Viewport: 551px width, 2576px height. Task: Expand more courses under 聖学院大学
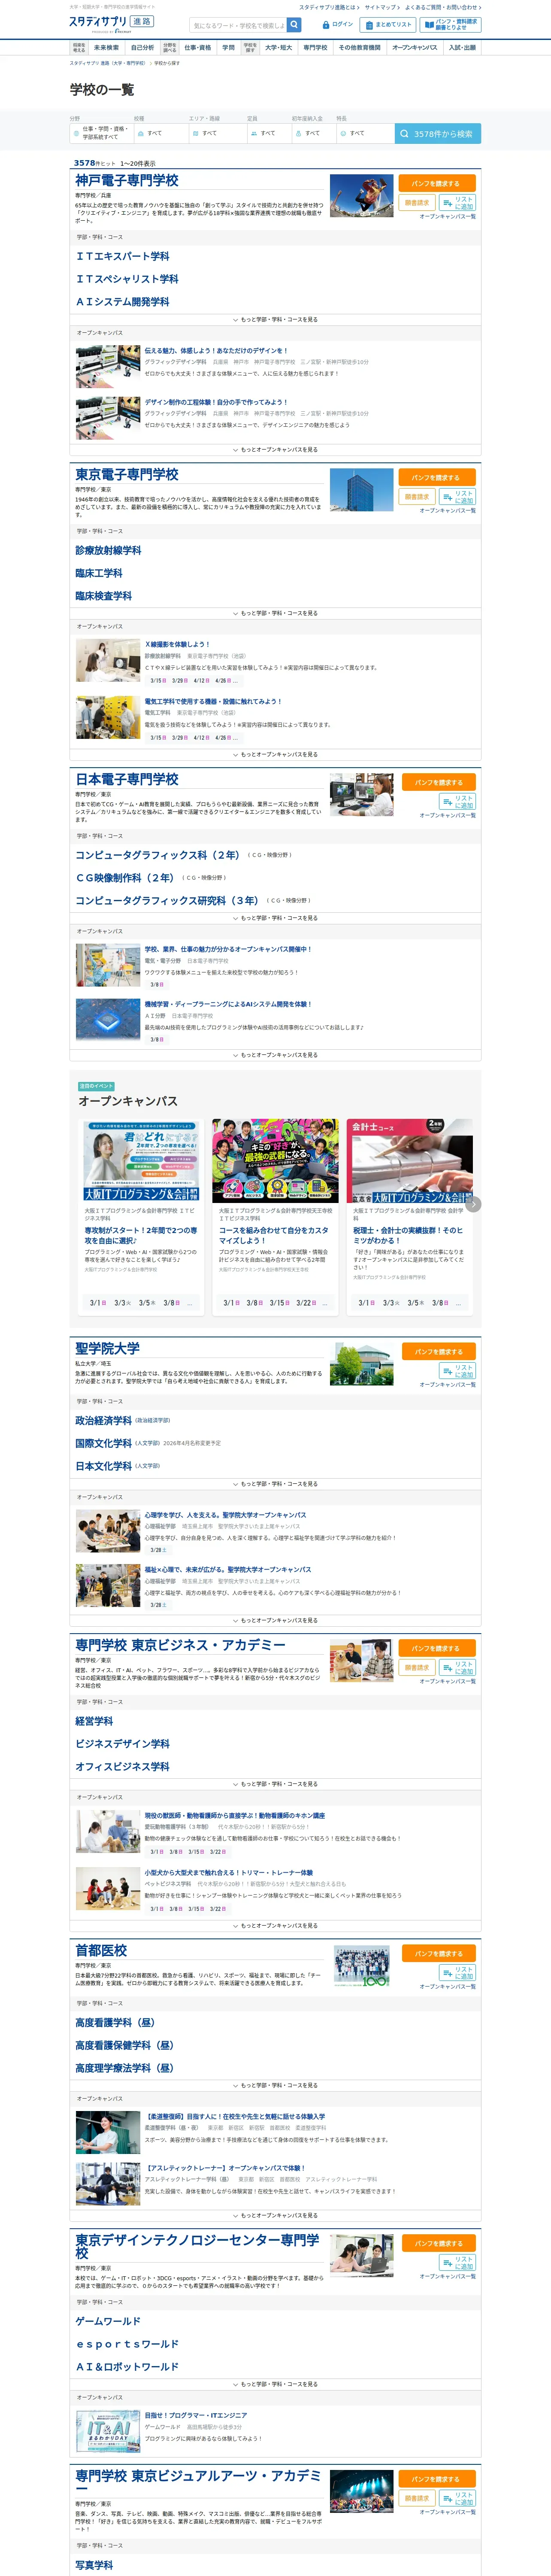[275, 1484]
